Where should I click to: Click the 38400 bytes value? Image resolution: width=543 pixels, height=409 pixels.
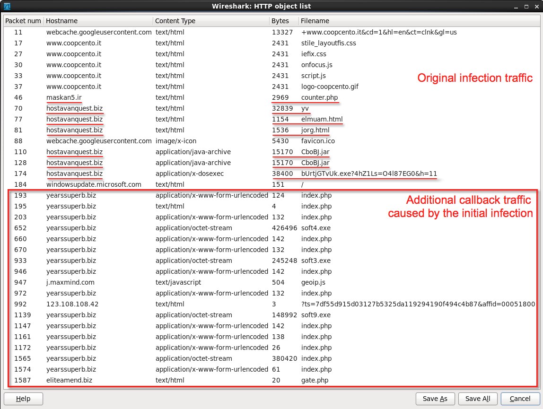[x=282, y=174]
